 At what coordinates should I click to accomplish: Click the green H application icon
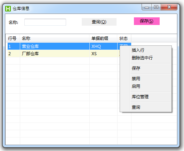coord(8,9)
